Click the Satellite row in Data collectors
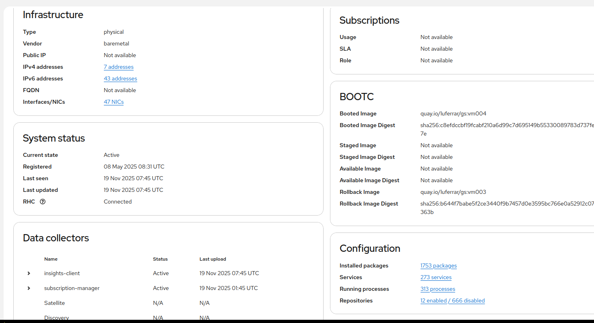The height and width of the screenshot is (323, 594). (54, 303)
